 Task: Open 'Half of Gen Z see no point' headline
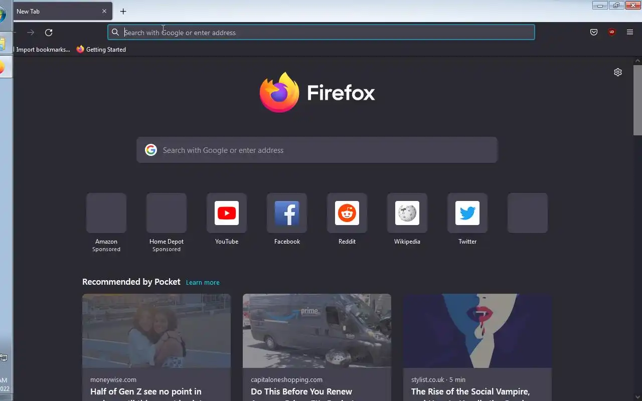(146, 391)
